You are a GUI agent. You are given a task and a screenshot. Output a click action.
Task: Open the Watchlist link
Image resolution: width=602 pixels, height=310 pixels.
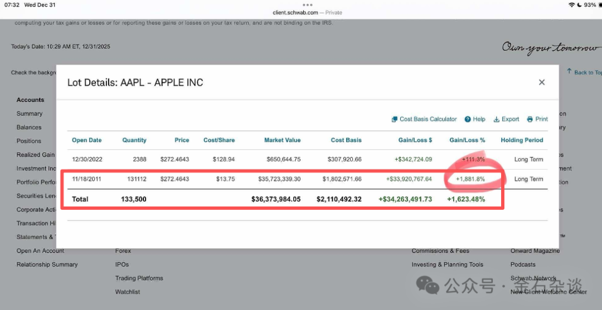(128, 292)
